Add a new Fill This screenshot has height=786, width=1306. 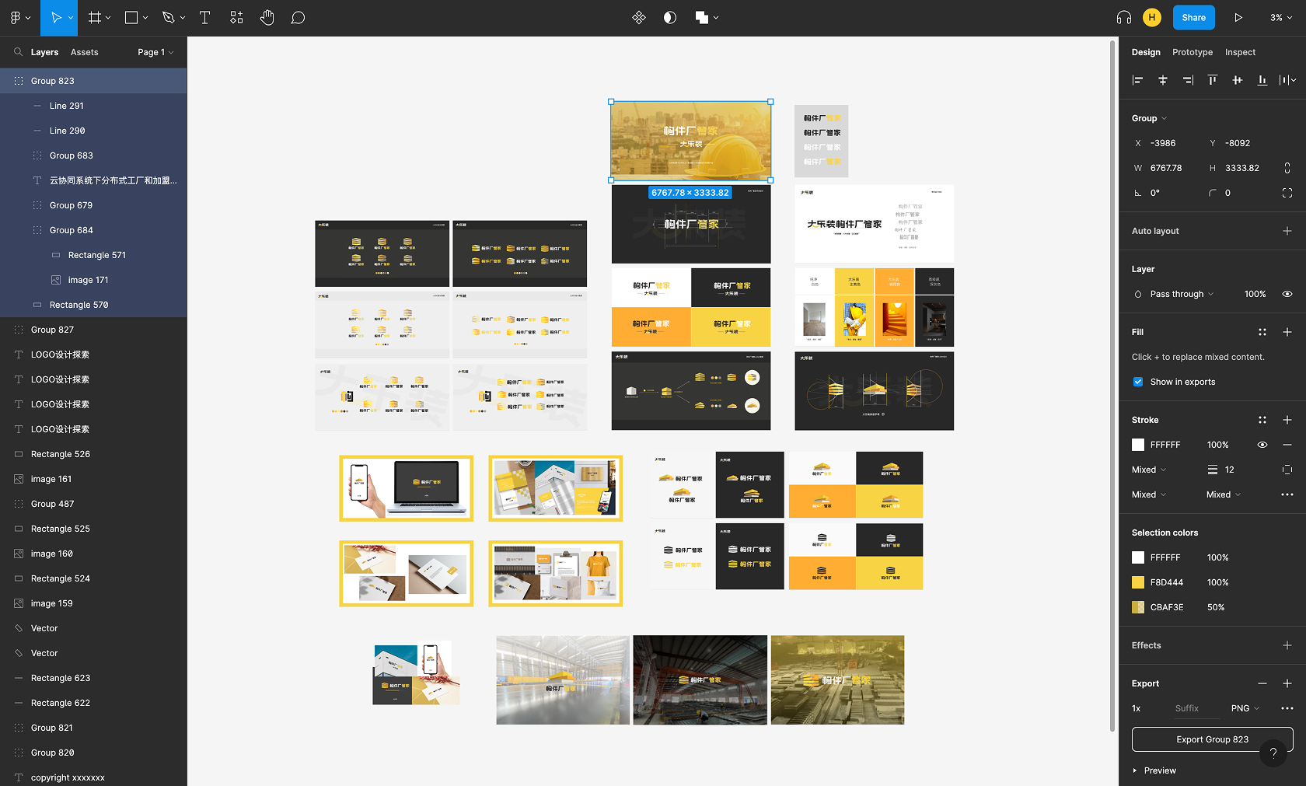point(1287,332)
